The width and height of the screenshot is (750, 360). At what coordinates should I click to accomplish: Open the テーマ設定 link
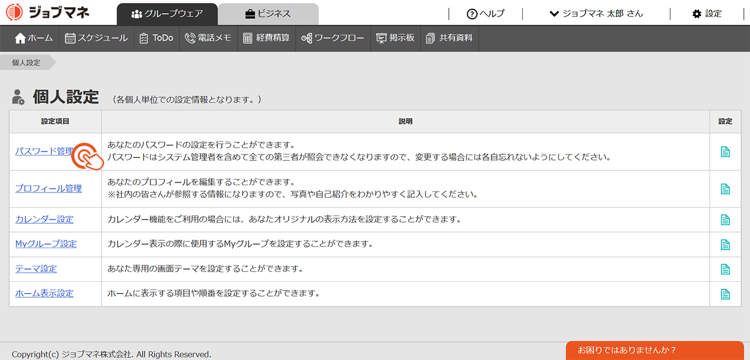(36, 268)
